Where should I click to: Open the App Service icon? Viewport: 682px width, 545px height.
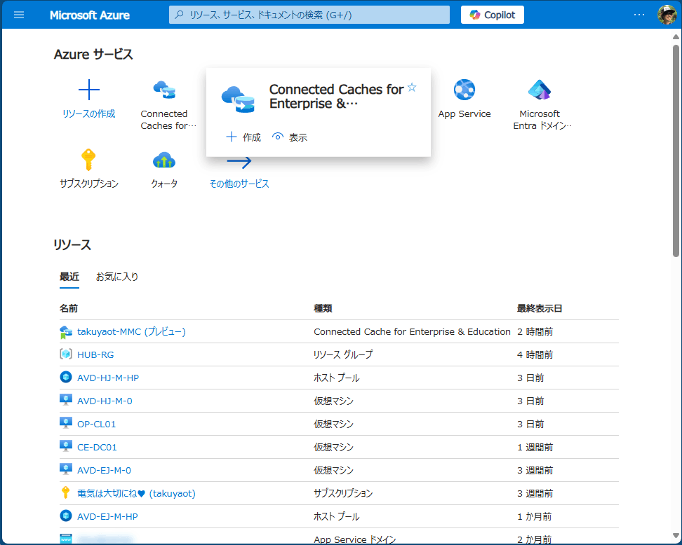(x=464, y=90)
